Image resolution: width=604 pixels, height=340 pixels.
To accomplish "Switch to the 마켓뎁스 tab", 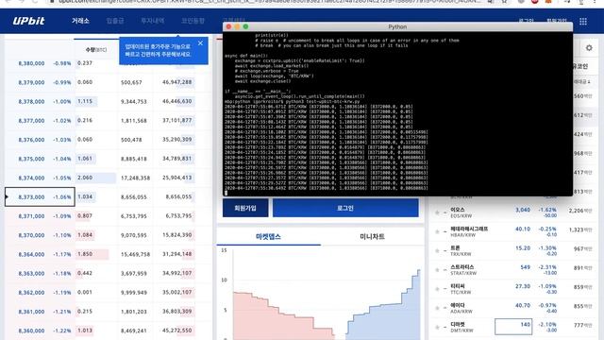I will [x=268, y=237].
